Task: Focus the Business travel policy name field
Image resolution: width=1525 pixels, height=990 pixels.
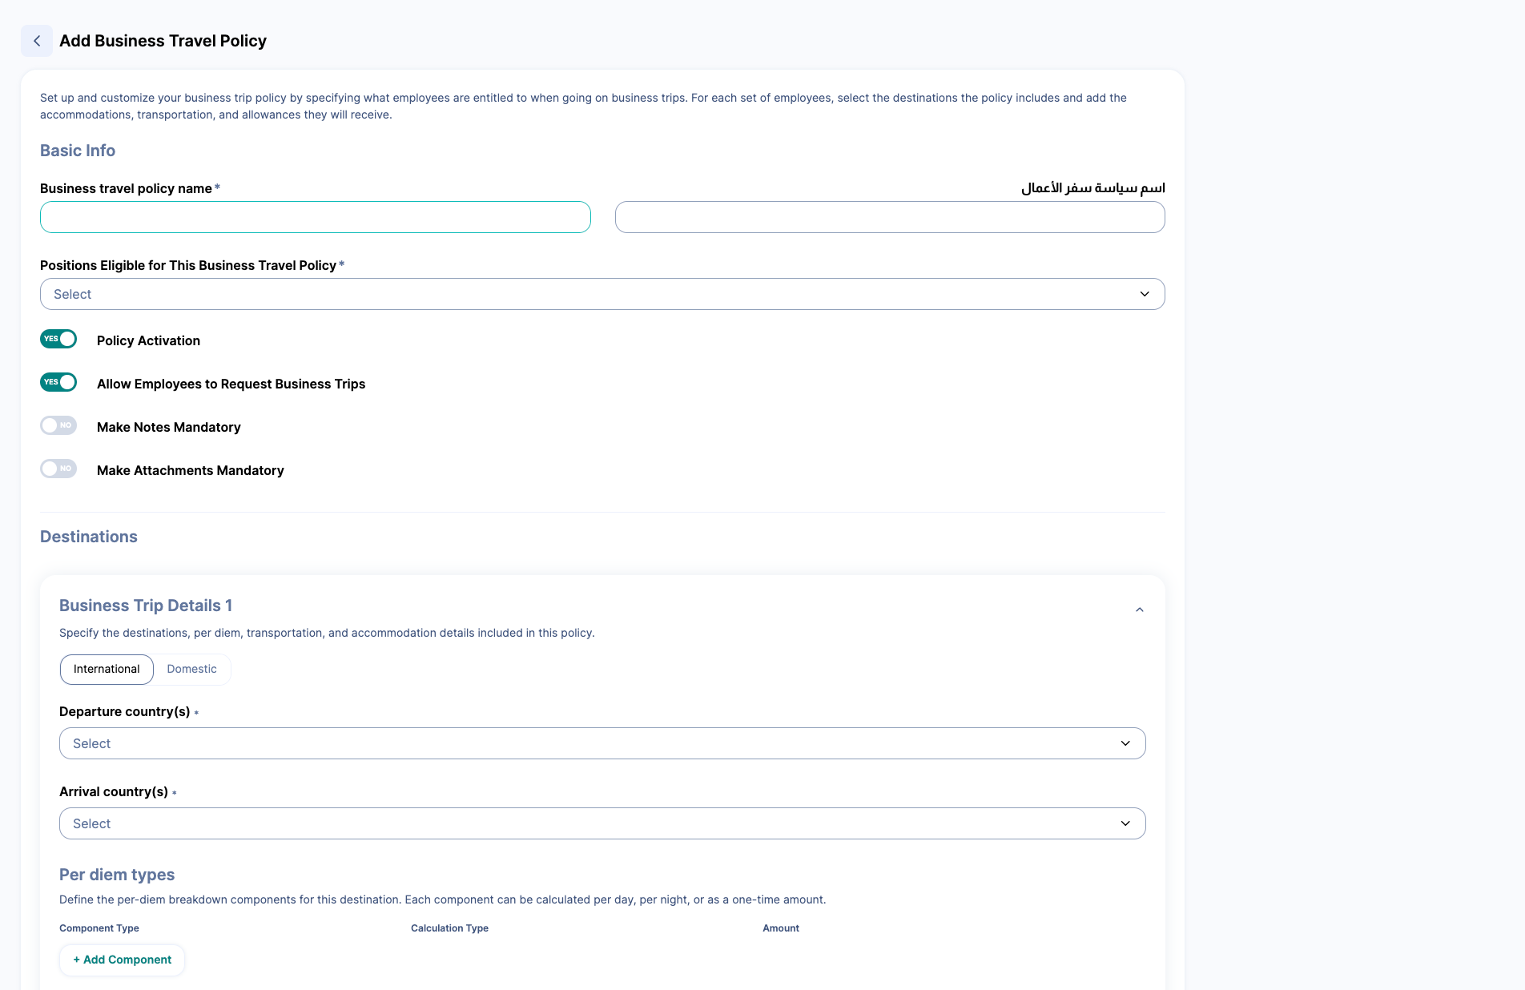Action: [x=316, y=217]
